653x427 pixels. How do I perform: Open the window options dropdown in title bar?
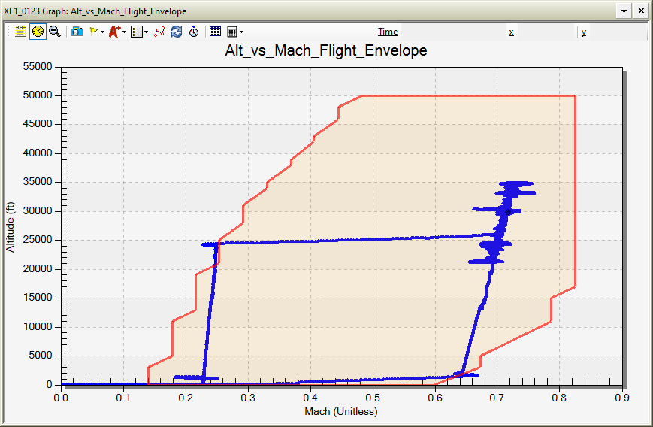point(624,11)
